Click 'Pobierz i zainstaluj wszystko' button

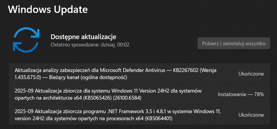234,43
